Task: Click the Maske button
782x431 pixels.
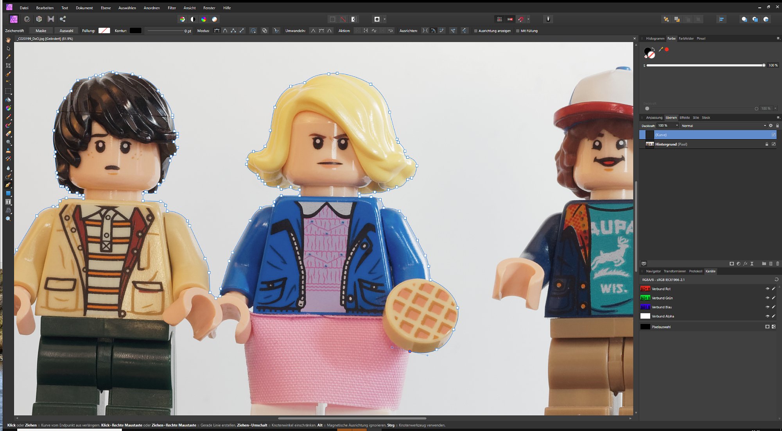Action: (41, 31)
